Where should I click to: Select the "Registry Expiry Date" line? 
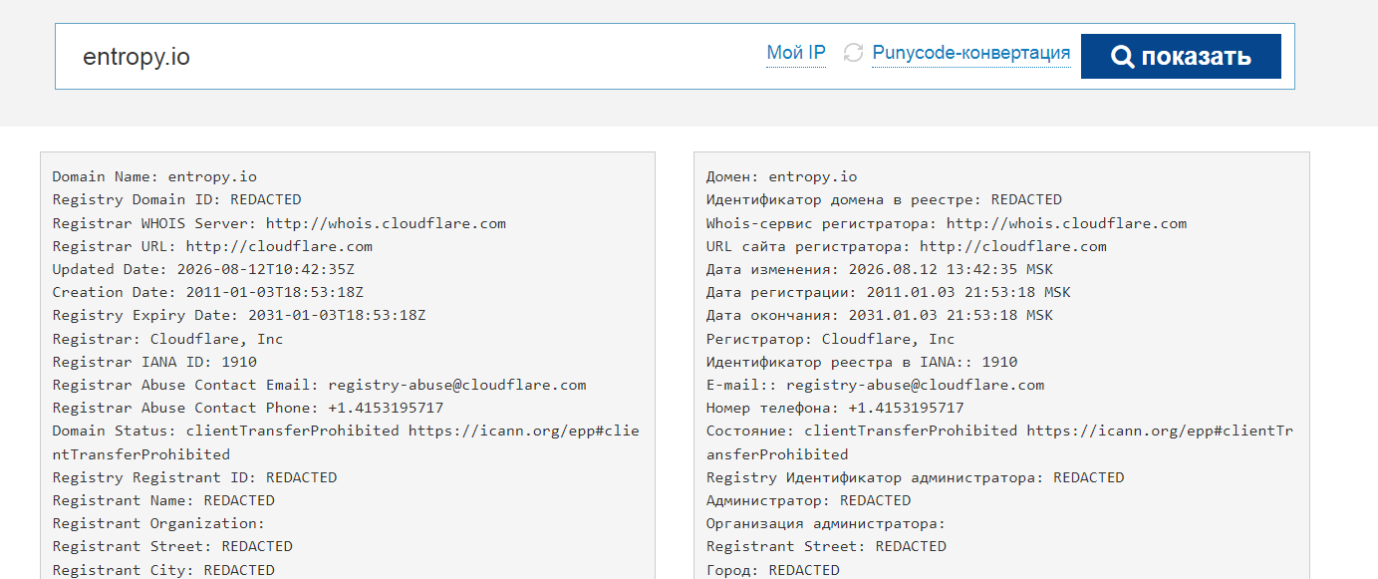(239, 315)
